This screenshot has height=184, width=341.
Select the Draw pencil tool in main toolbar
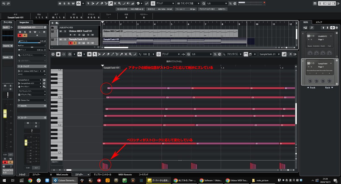click(x=97, y=3)
